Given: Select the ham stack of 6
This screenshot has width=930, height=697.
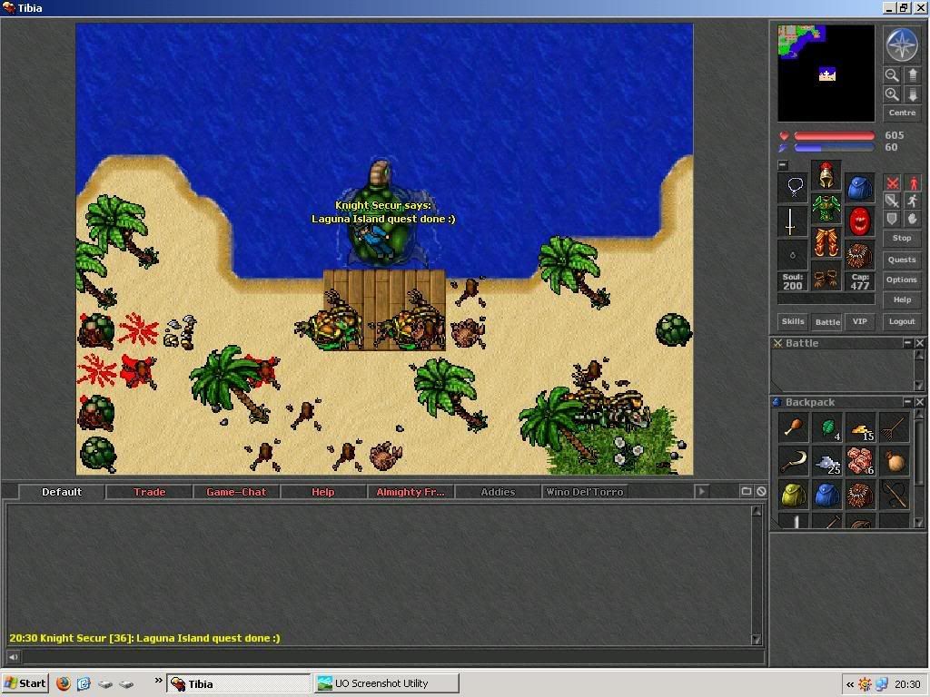Looking at the screenshot, I should [x=860, y=460].
